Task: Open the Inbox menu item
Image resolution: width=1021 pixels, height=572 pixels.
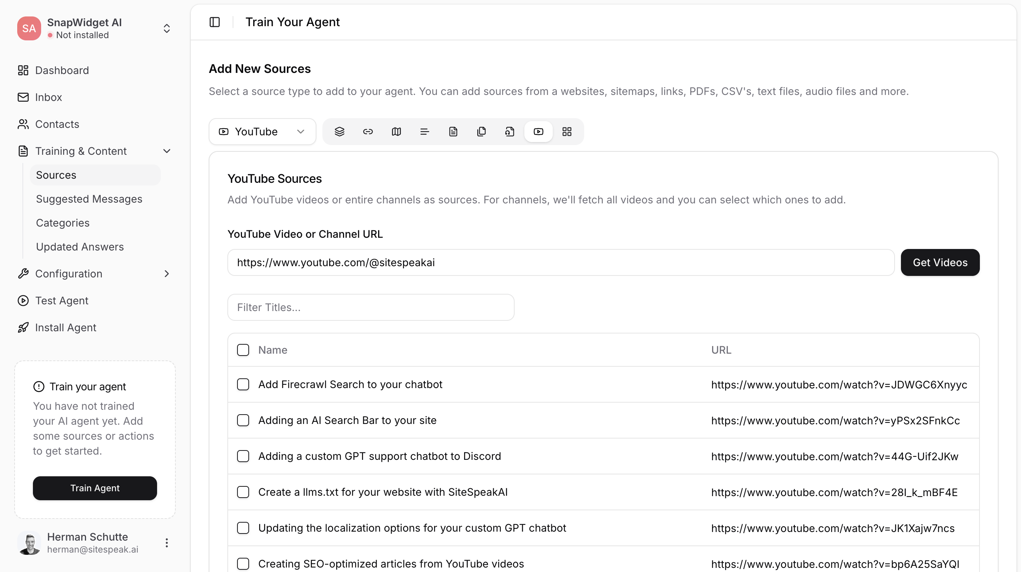Action: (x=48, y=97)
